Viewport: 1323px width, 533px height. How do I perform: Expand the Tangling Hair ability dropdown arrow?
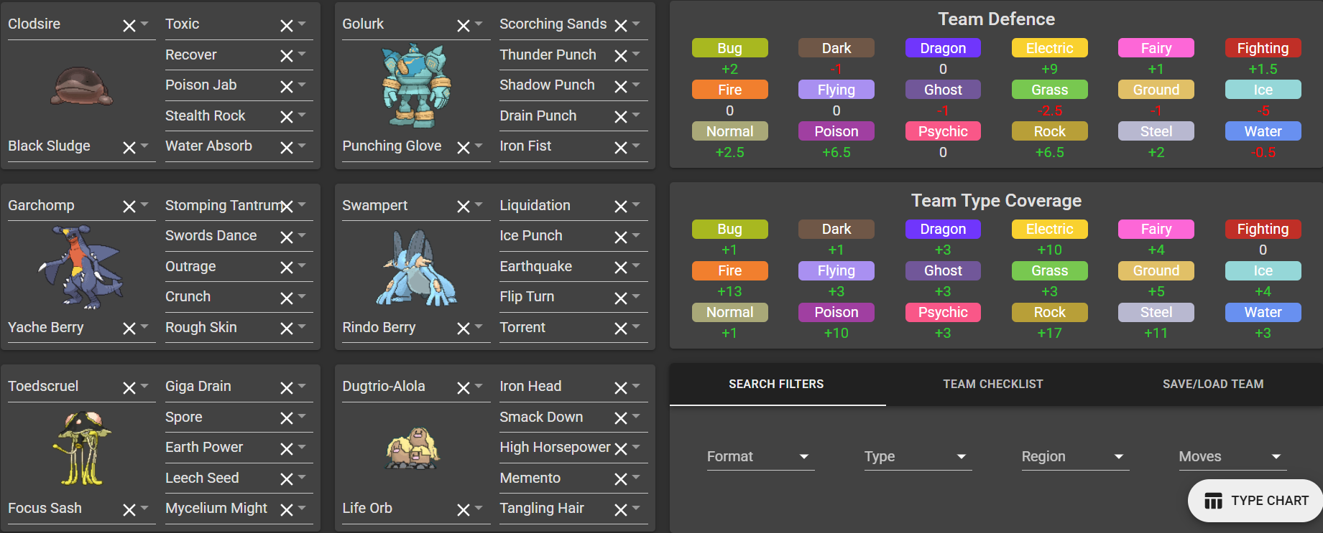click(637, 509)
